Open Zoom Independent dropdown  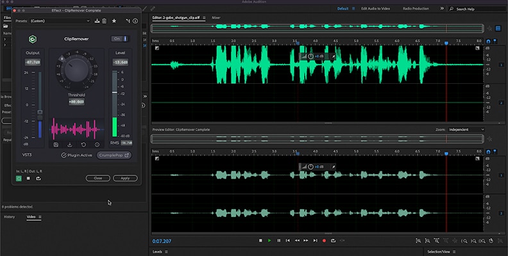466,130
